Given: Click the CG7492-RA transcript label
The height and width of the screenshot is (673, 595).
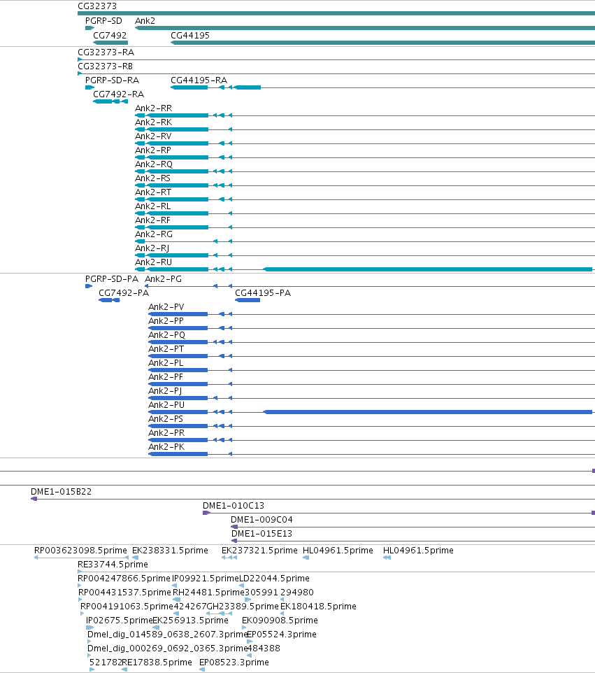Looking at the screenshot, I should pyautogui.click(x=118, y=94).
